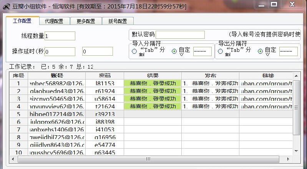Close the 豆瓣小组软件 window
This screenshot has height=169, width=307.
(292, 5)
